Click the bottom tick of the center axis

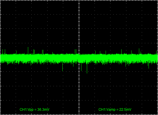(79, 111)
